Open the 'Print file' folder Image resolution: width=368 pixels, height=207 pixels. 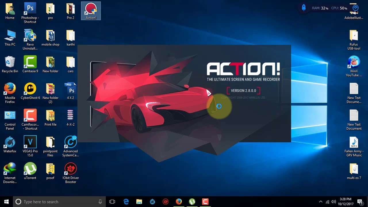coord(50,118)
